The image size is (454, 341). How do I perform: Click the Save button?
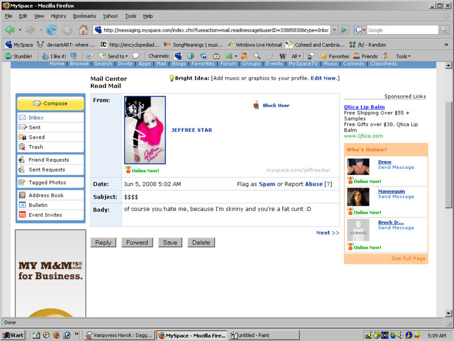click(x=170, y=243)
